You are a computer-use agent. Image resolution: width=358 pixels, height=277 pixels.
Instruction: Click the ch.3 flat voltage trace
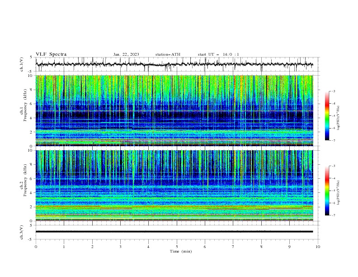coord(174,232)
